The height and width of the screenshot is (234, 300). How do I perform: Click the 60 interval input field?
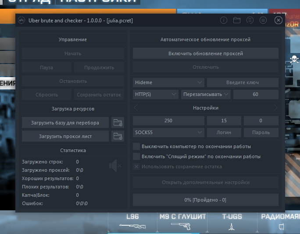pos(256,94)
